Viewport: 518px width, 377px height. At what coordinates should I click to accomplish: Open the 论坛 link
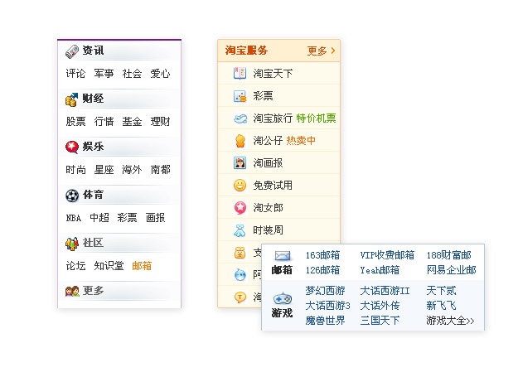[x=75, y=266]
